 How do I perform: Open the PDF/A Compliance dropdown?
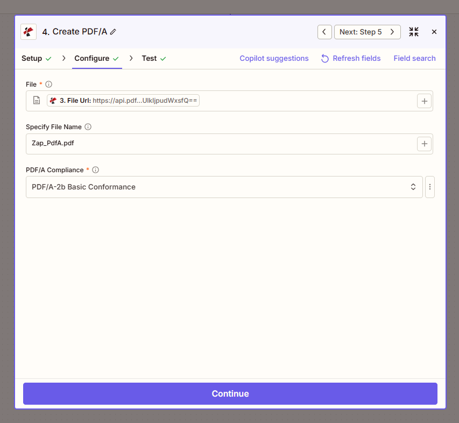click(413, 187)
